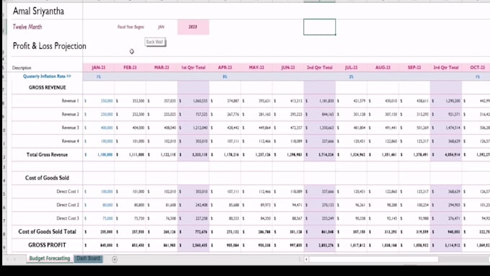The image size is (490, 276).
Task: Select the '1st Qtr Total' column header
Action: pyautogui.click(x=193, y=68)
